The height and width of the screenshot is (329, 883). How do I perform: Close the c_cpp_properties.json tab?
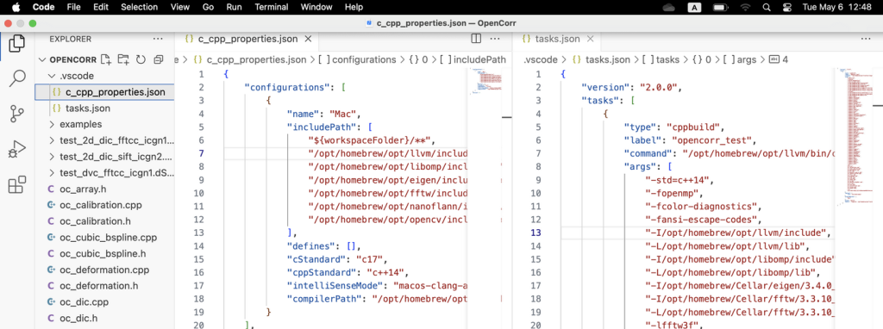(x=308, y=39)
